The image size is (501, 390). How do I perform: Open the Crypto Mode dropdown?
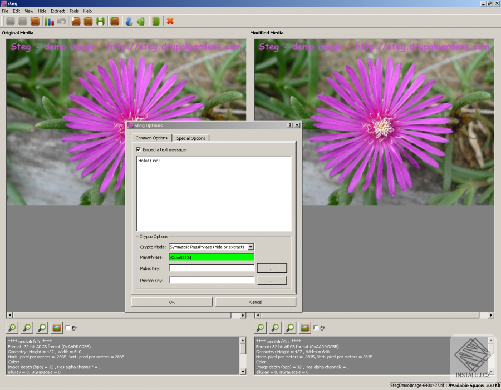pyautogui.click(x=250, y=247)
